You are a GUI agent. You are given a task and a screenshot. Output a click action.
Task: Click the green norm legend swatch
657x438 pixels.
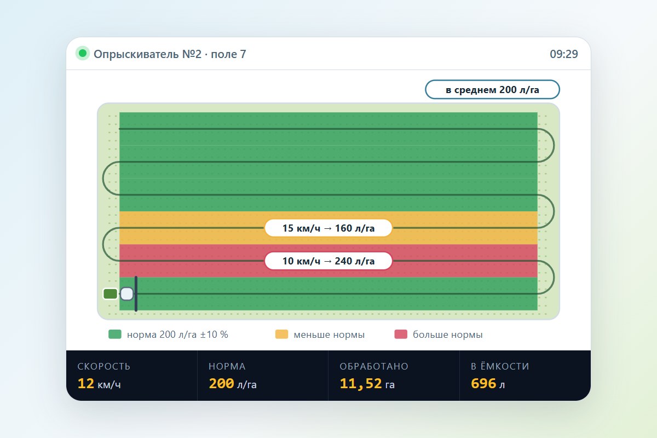[115, 335]
